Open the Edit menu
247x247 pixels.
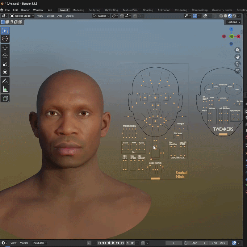[15, 10]
